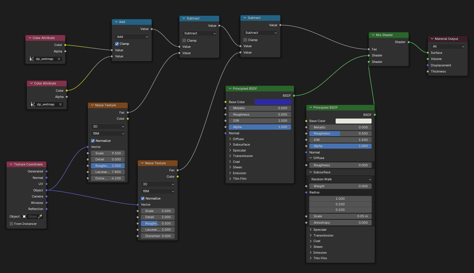The image size is (474, 273).
Task: Click the blue Base Color swatch
Action: click(x=273, y=102)
